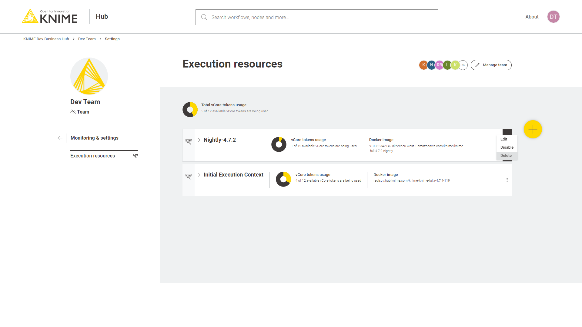Viewport: 582px width, 327px height.
Task: Click the Dev Team avatar image
Action: click(x=89, y=76)
